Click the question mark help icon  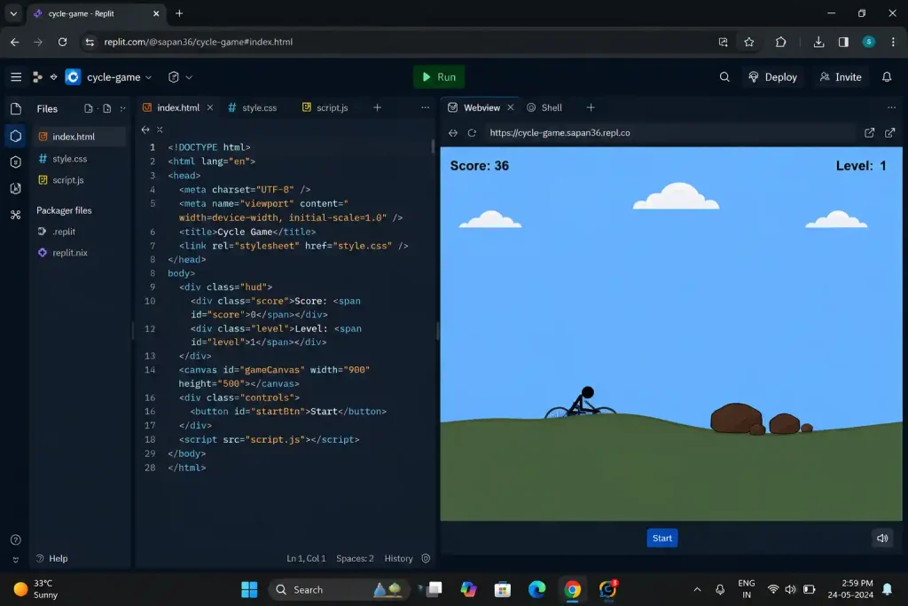tap(16, 540)
